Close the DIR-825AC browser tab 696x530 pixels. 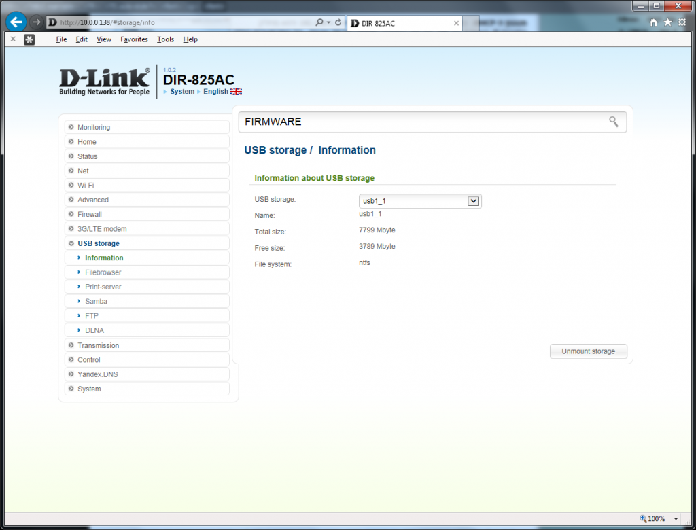pyautogui.click(x=457, y=23)
